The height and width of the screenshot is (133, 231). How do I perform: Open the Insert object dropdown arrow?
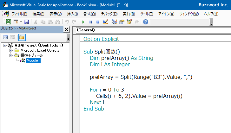tap(21, 22)
